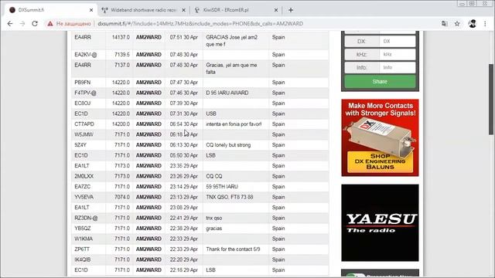Click time '23:35 29 Apr'
495x278 pixels.
point(184,166)
